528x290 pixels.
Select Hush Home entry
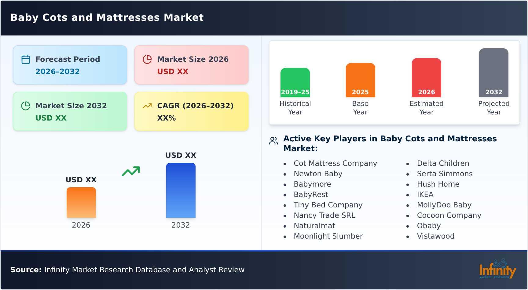438,184
